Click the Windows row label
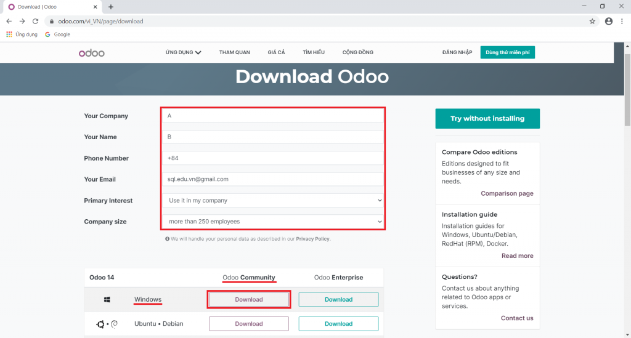The image size is (631, 338). coord(148,299)
